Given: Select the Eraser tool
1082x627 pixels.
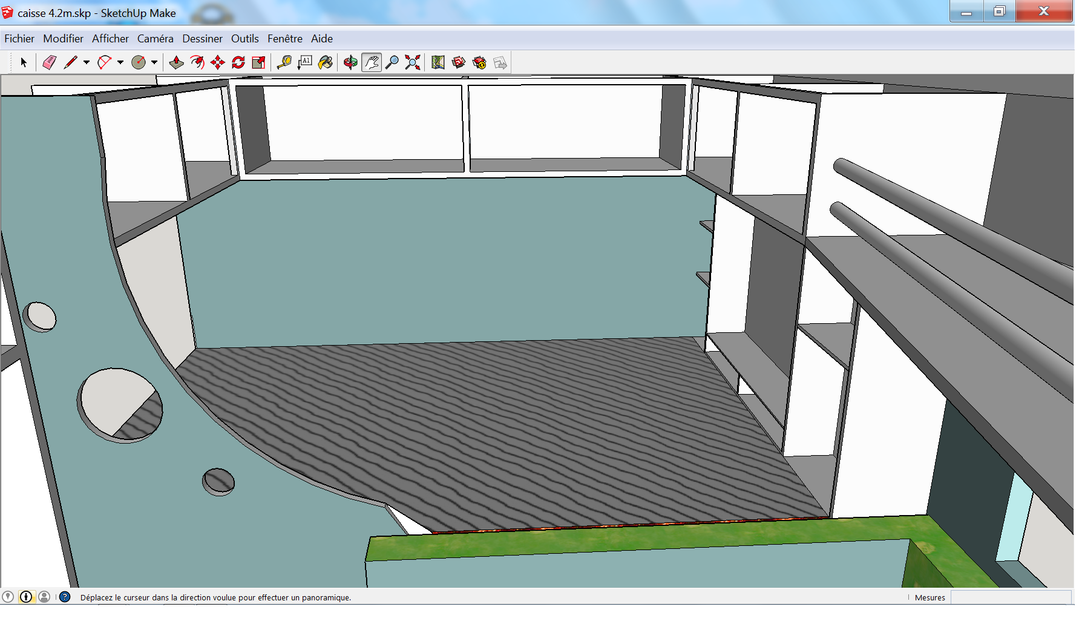Looking at the screenshot, I should click(50, 62).
